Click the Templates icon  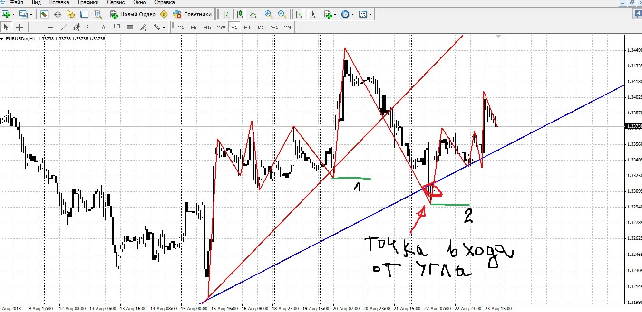pos(363,14)
